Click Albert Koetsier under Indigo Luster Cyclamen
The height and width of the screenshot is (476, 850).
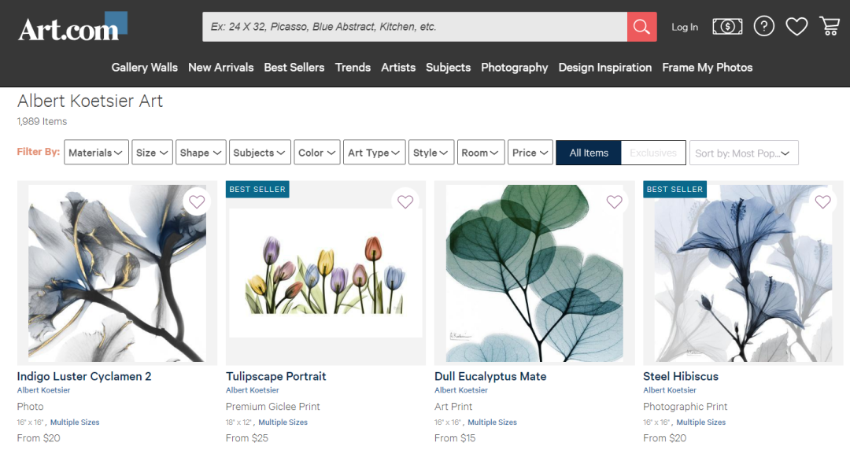coord(43,390)
